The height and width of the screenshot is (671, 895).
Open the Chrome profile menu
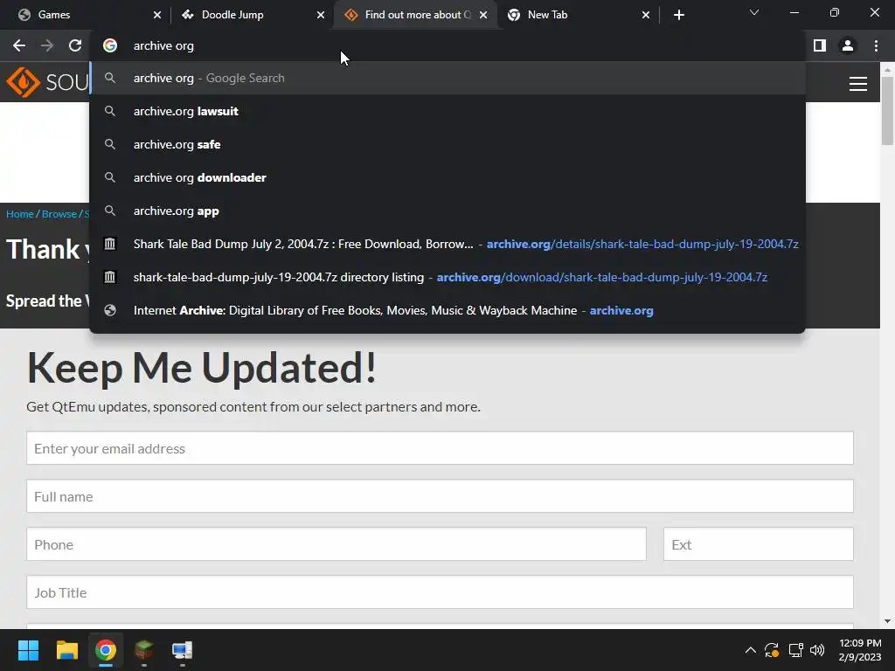(x=848, y=45)
